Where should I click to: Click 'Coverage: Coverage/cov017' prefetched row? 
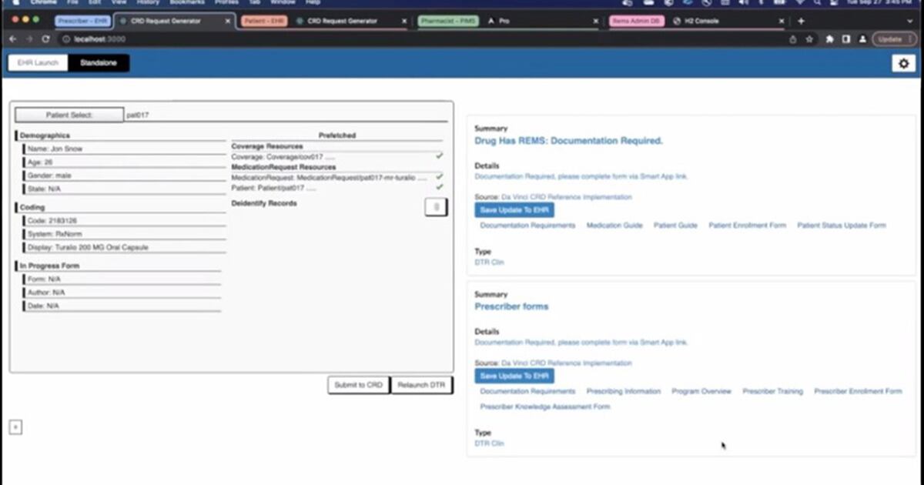[x=337, y=156]
